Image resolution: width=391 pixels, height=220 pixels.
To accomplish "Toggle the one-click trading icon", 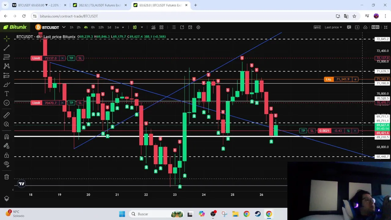I will coord(357,27).
